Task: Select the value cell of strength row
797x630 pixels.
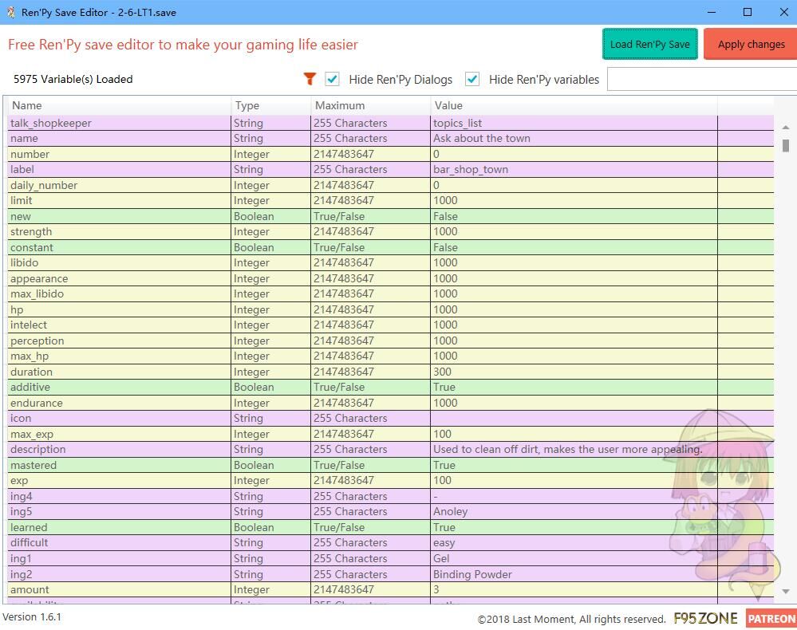Action: [573, 232]
